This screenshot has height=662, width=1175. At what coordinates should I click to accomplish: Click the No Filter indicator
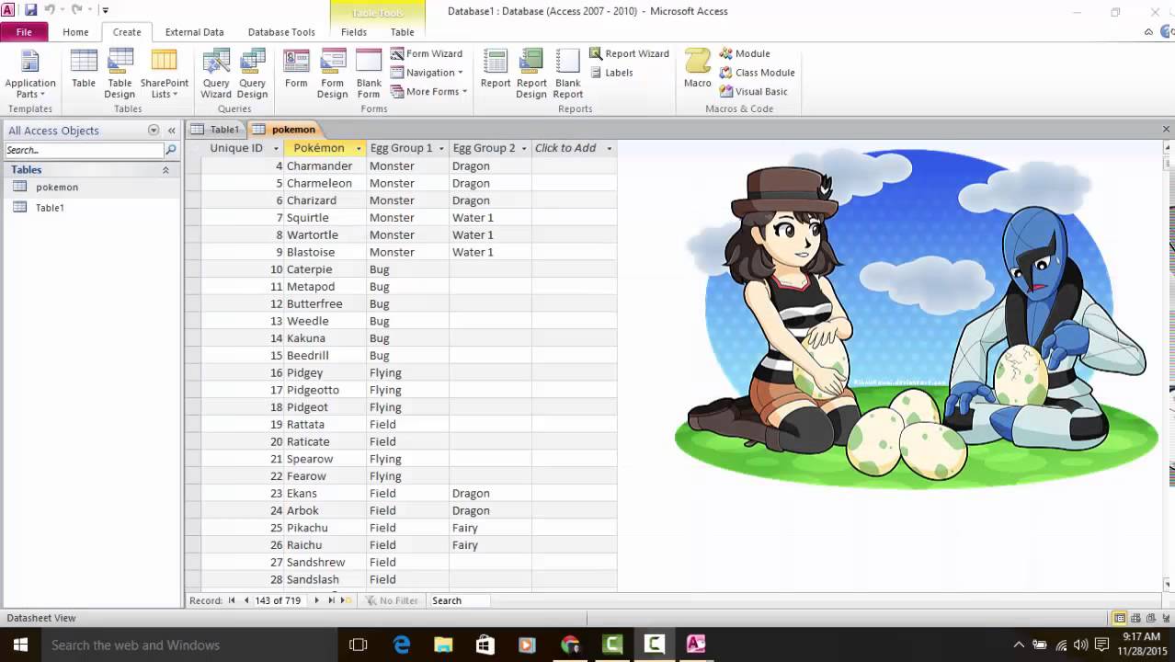pos(392,600)
